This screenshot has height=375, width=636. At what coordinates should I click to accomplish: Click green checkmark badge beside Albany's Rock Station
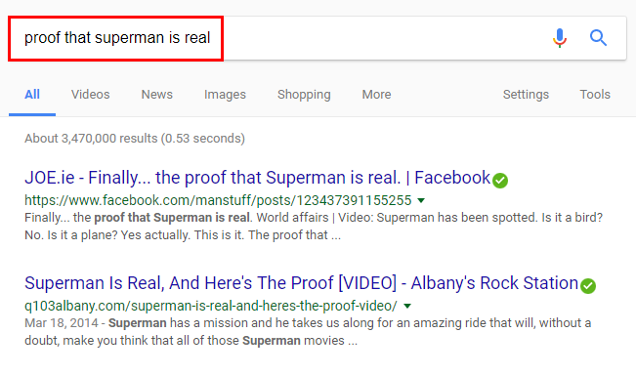click(x=588, y=286)
